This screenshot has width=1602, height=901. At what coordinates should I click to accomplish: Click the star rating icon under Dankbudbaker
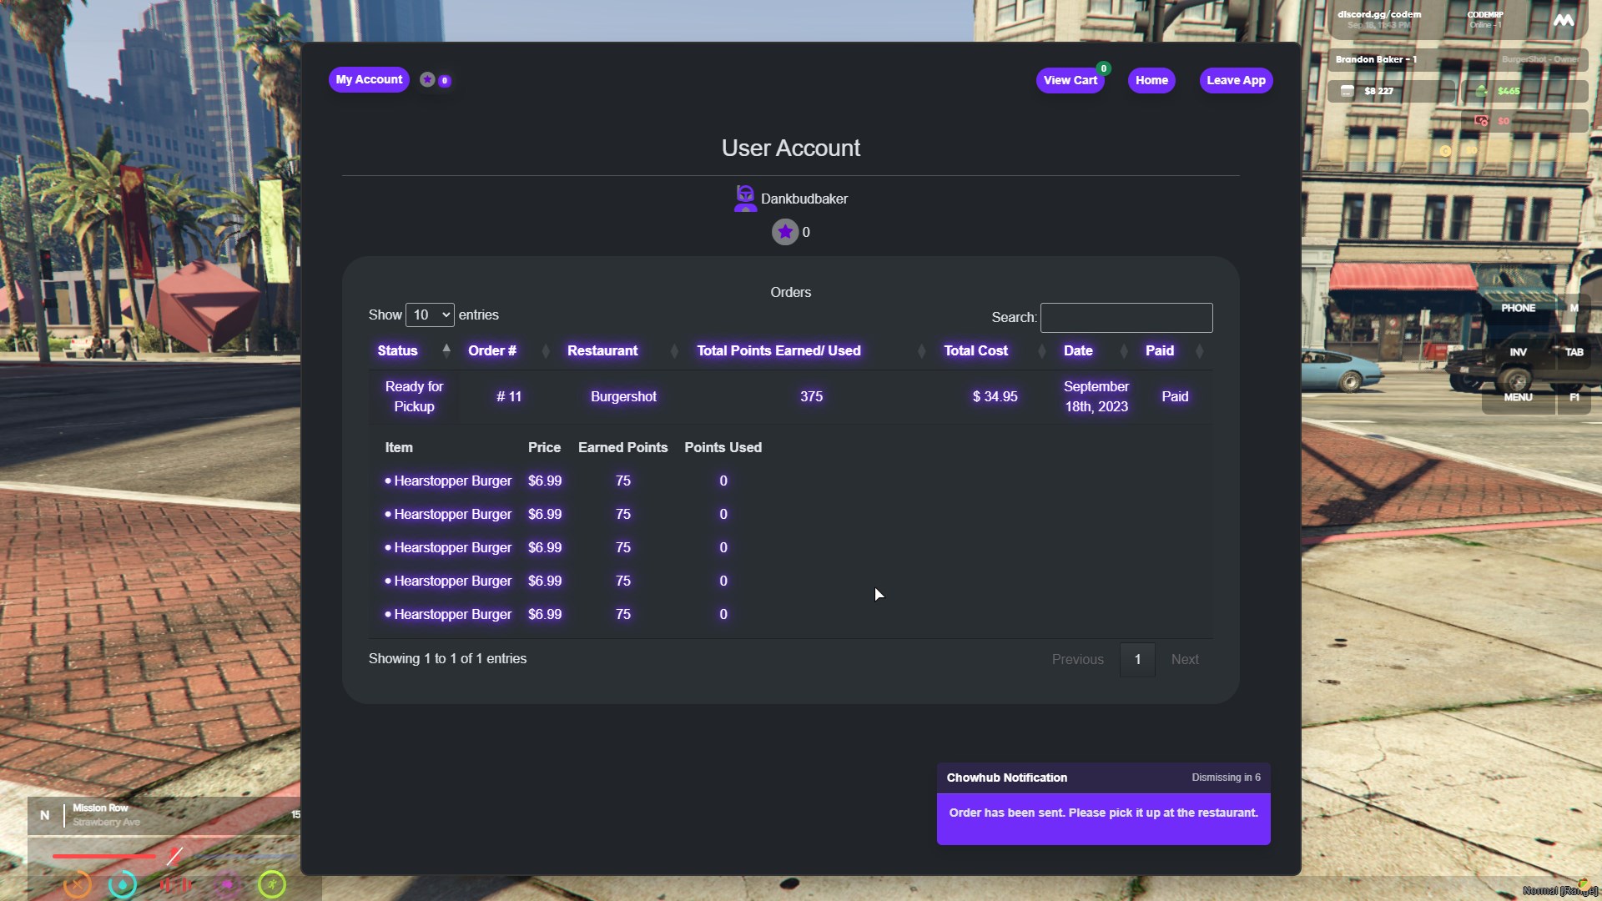pyautogui.click(x=784, y=232)
